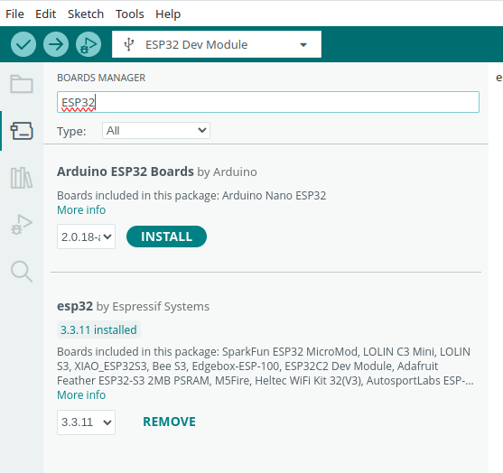Click the 'by Espressif Systems' author text
The height and width of the screenshot is (473, 503).
pyautogui.click(x=153, y=306)
